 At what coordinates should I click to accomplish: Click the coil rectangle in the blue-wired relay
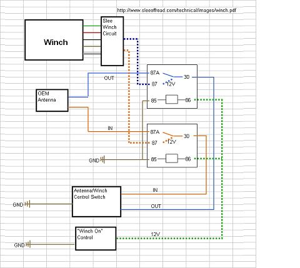[172, 99]
